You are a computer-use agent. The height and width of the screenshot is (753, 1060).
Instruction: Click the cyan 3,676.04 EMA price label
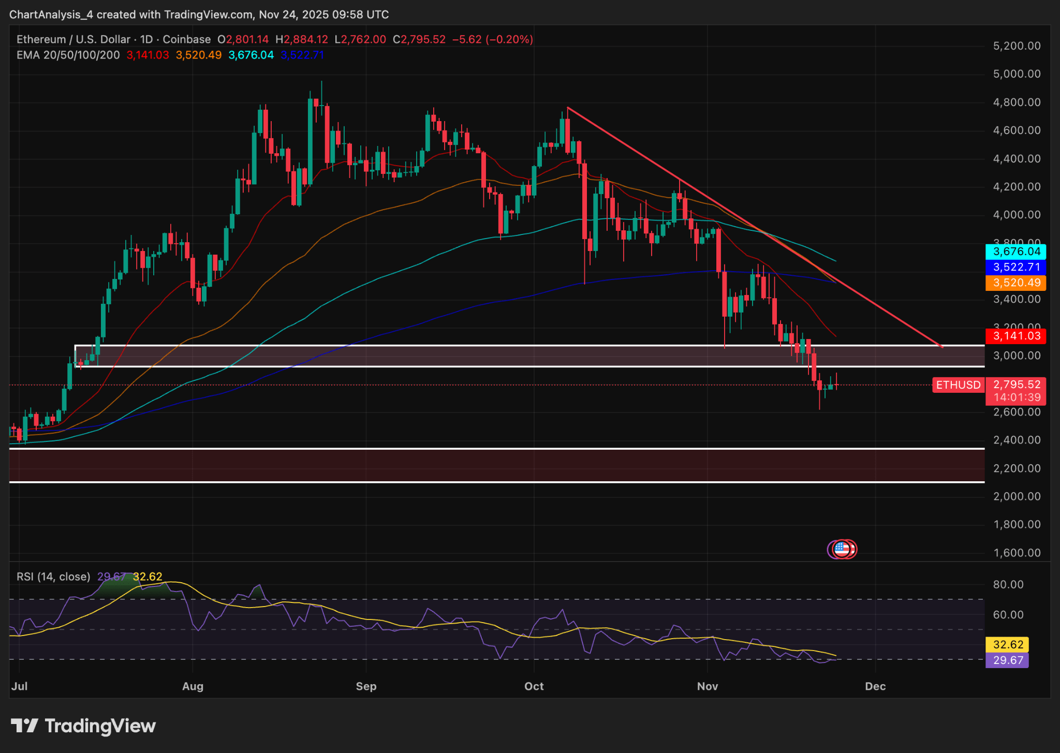(x=1016, y=252)
